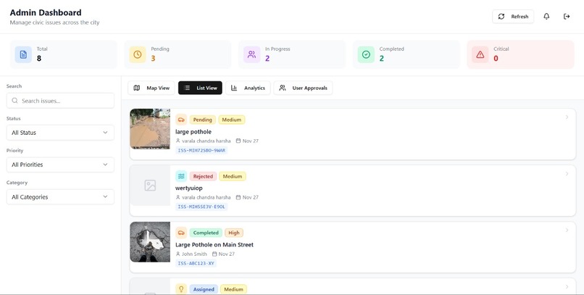
Task: Click the In Progress people icon
Action: 251,54
